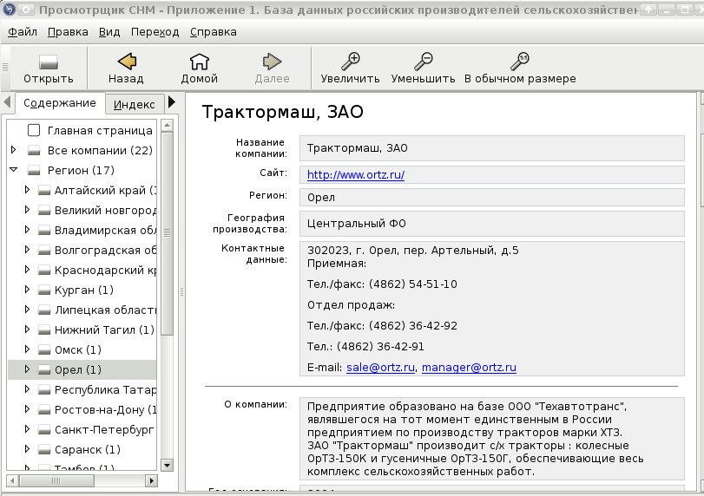Expand the Орел (1) node
Screen dimensions: 704x496
[x=27, y=369]
